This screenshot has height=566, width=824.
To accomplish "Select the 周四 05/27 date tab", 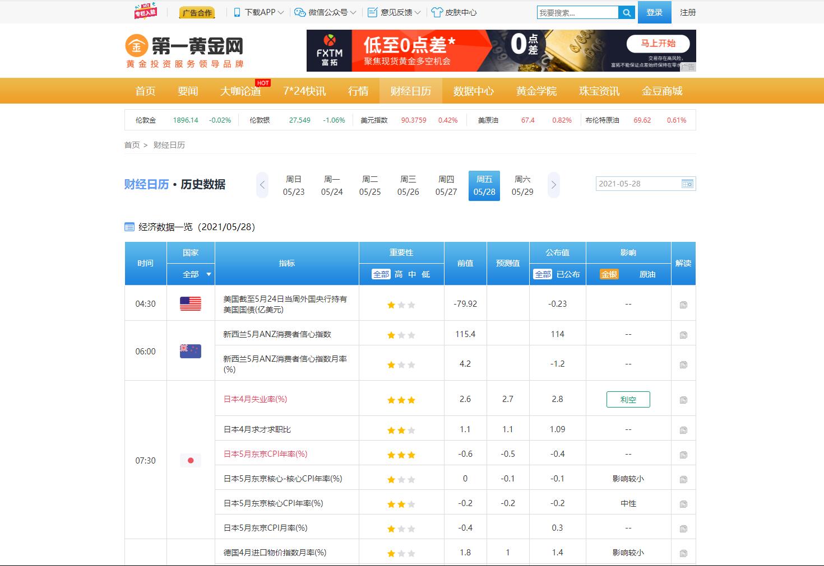I will pyautogui.click(x=446, y=185).
